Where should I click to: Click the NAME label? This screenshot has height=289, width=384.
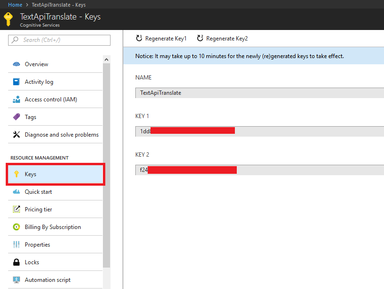point(143,77)
